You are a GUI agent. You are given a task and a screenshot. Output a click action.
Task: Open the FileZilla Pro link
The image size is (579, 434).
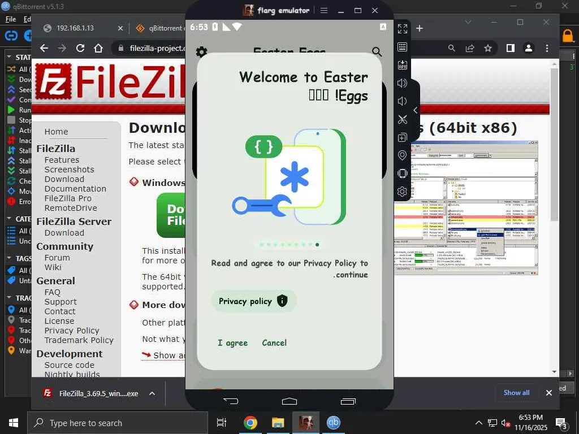click(68, 198)
